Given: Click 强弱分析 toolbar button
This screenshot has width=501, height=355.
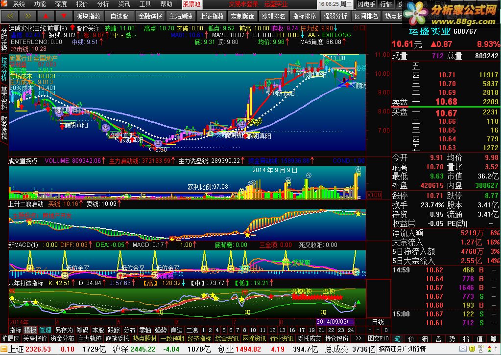Looking at the screenshot, I should 335,16.
